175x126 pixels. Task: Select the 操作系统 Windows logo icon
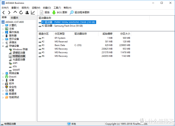click(7, 32)
